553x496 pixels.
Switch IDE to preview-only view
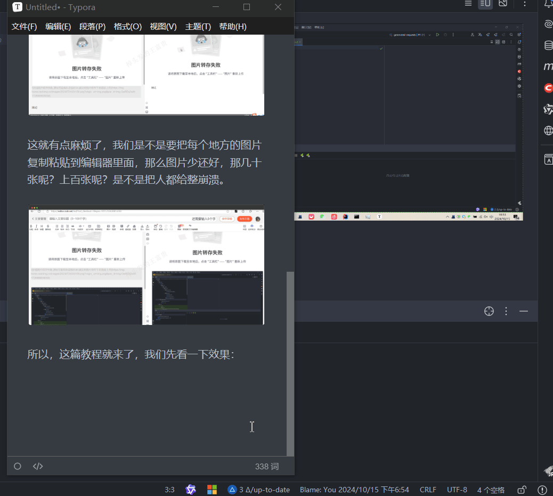pyautogui.click(x=503, y=4)
